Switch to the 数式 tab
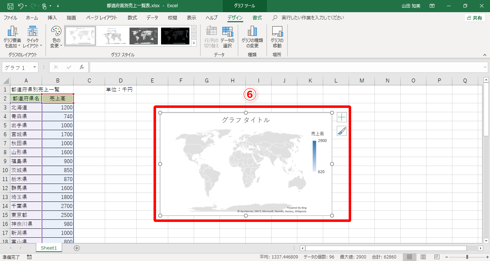Image resolution: width=490 pixels, height=261 pixels. pos(132,18)
